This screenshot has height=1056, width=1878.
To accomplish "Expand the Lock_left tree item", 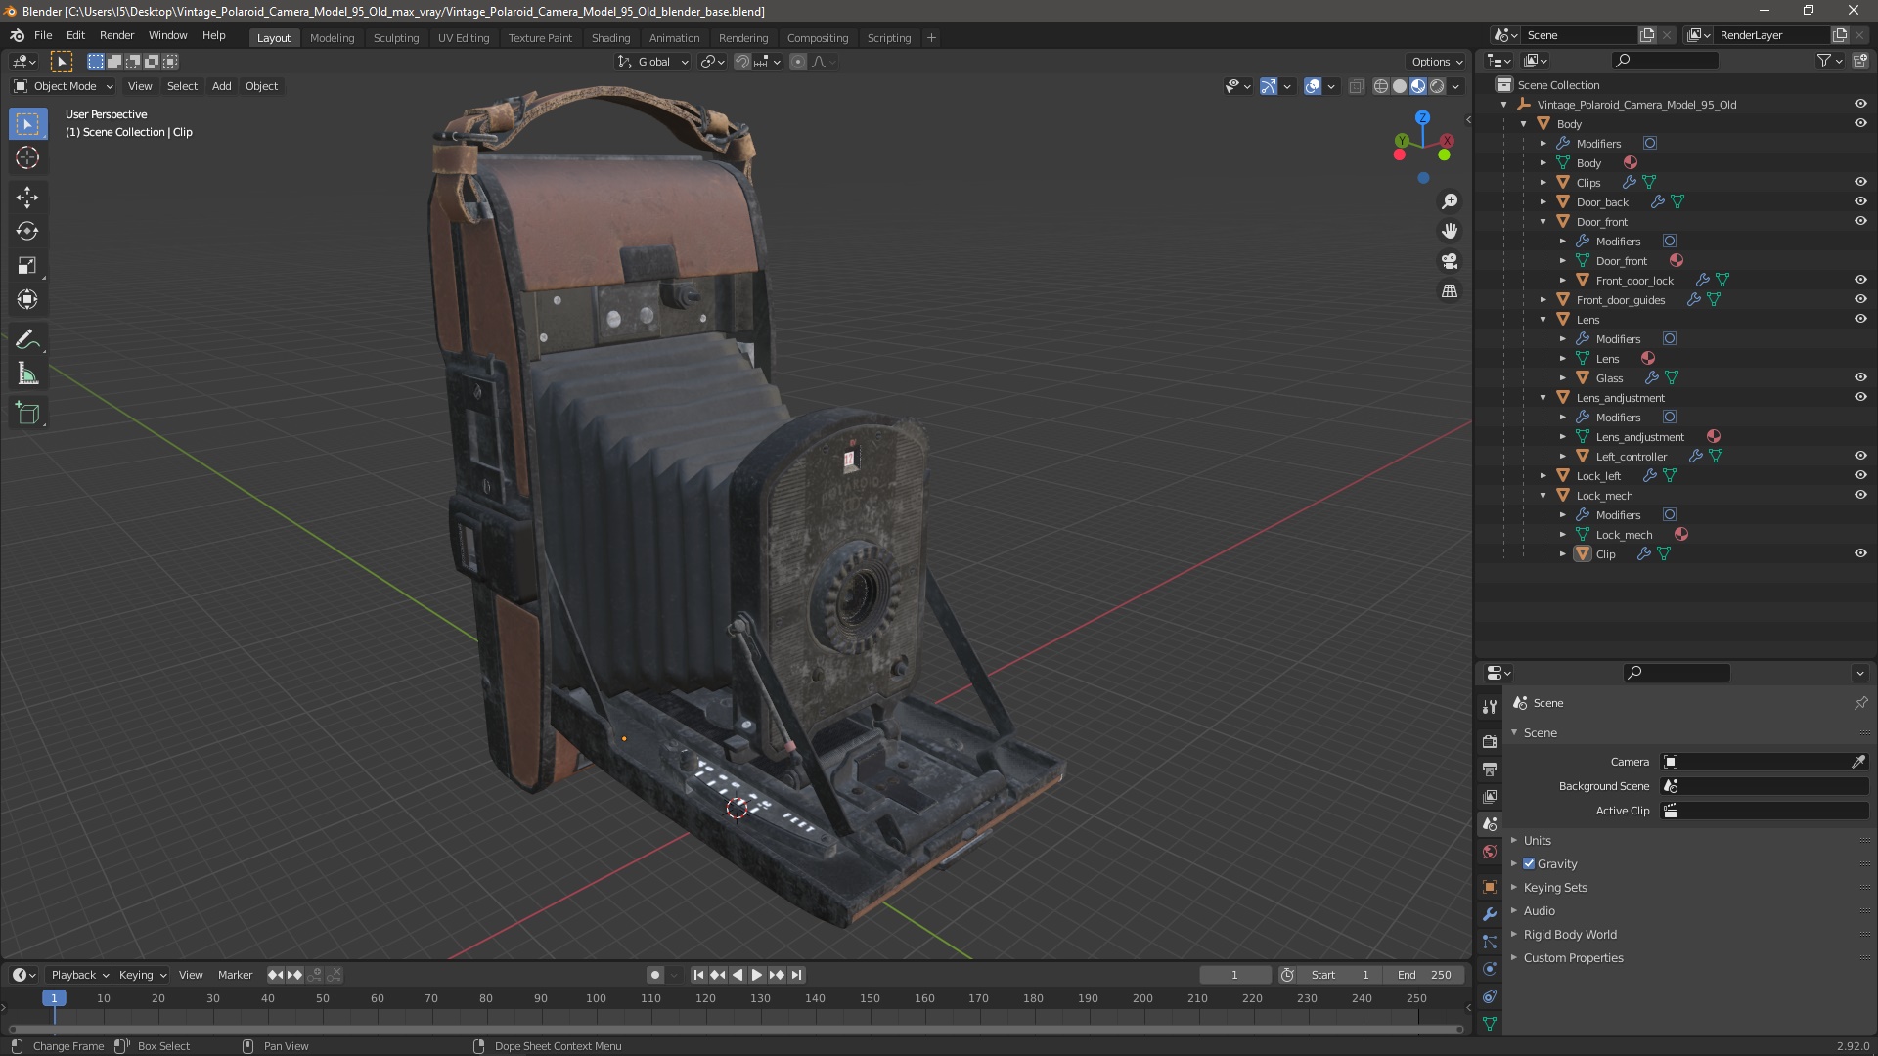I will (x=1543, y=476).
